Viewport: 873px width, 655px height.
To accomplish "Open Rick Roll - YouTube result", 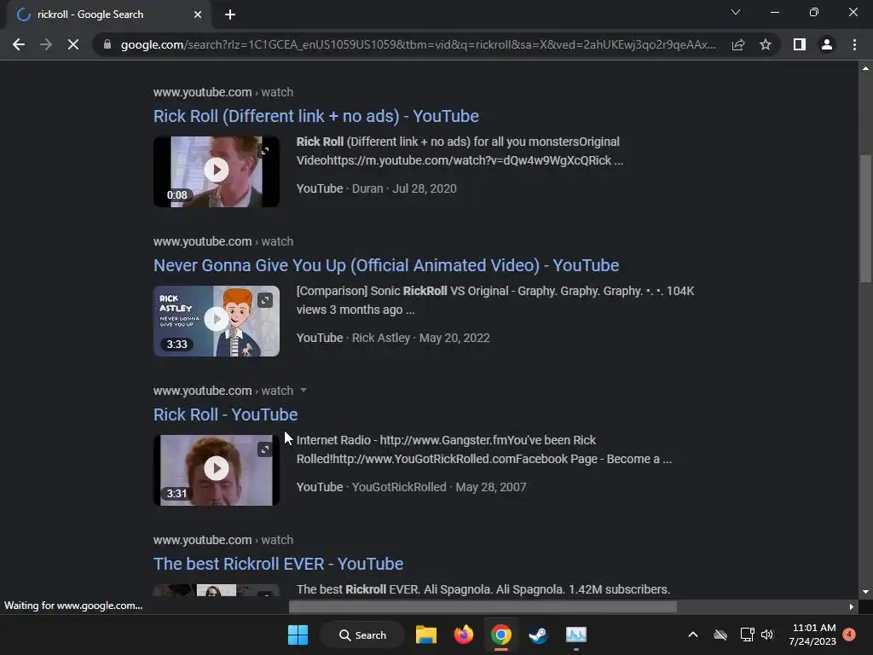I will click(225, 414).
